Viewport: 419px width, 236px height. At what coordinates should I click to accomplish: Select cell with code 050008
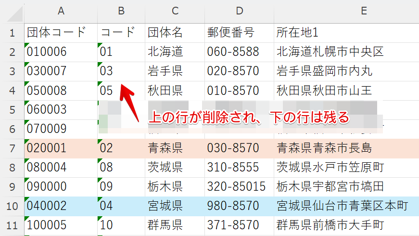[x=61, y=91]
